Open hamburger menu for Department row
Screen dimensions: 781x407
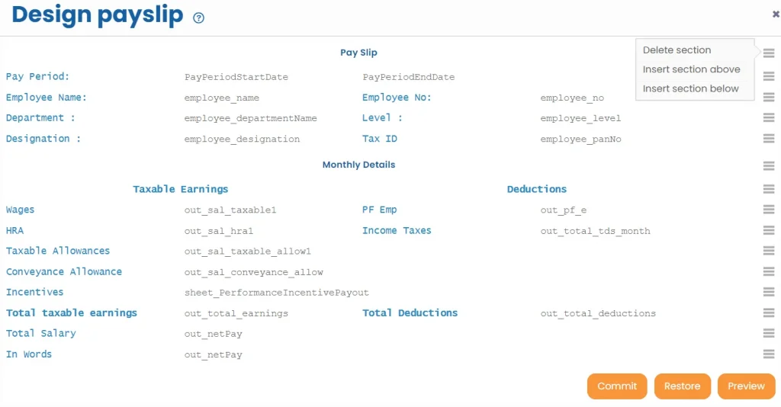pyautogui.click(x=768, y=118)
